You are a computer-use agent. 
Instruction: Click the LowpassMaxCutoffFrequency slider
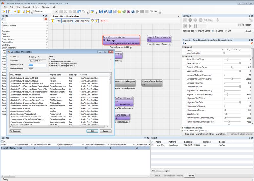(232, 79)
